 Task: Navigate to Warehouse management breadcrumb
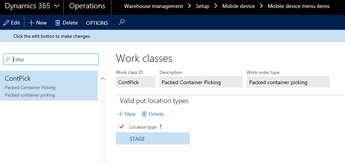153,6
